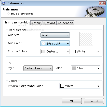Open the Association tab

coord(65,23)
